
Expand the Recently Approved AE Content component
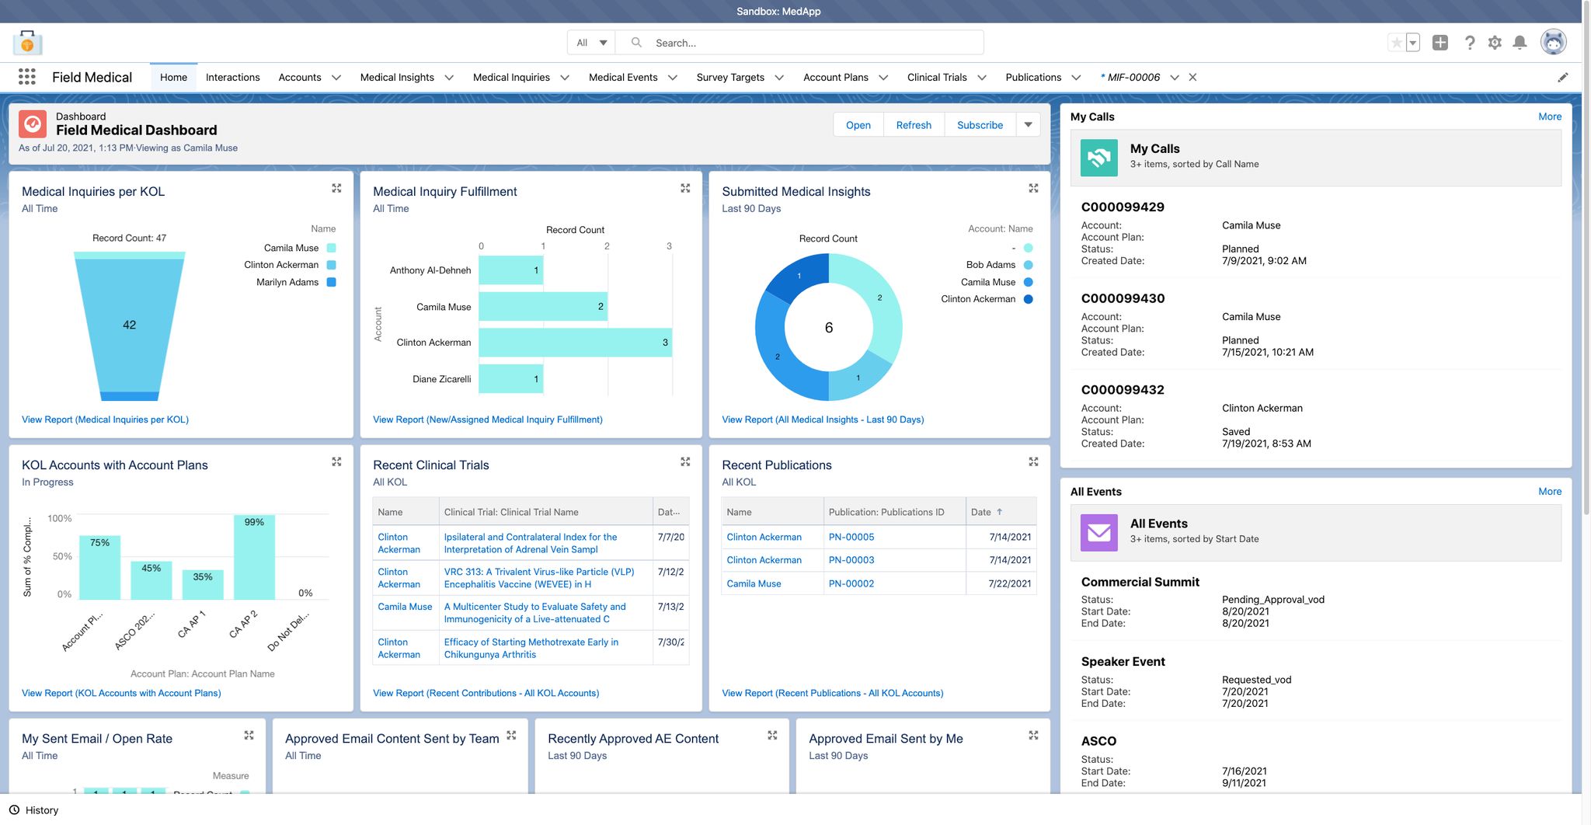(772, 735)
